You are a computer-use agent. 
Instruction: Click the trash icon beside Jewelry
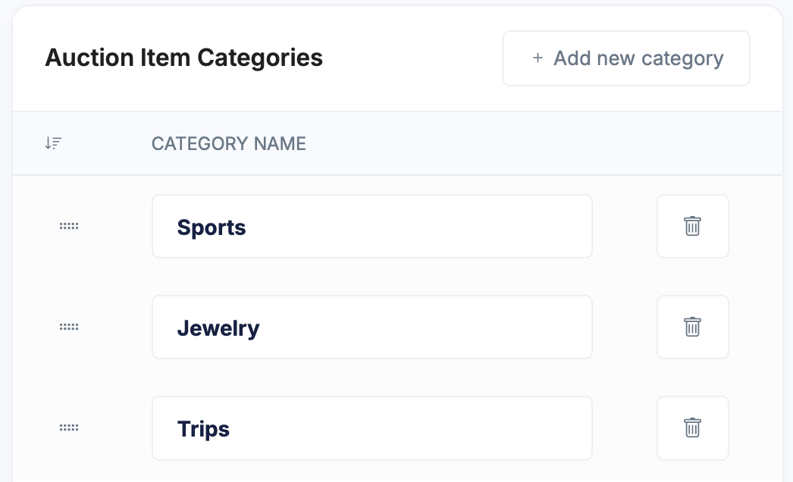coord(692,327)
